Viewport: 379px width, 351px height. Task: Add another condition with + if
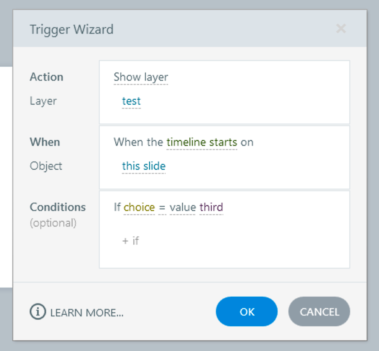tap(131, 241)
